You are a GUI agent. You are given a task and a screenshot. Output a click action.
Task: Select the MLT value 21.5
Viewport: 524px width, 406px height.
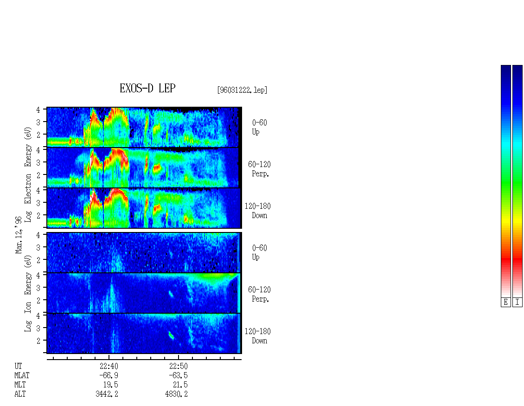click(180, 385)
